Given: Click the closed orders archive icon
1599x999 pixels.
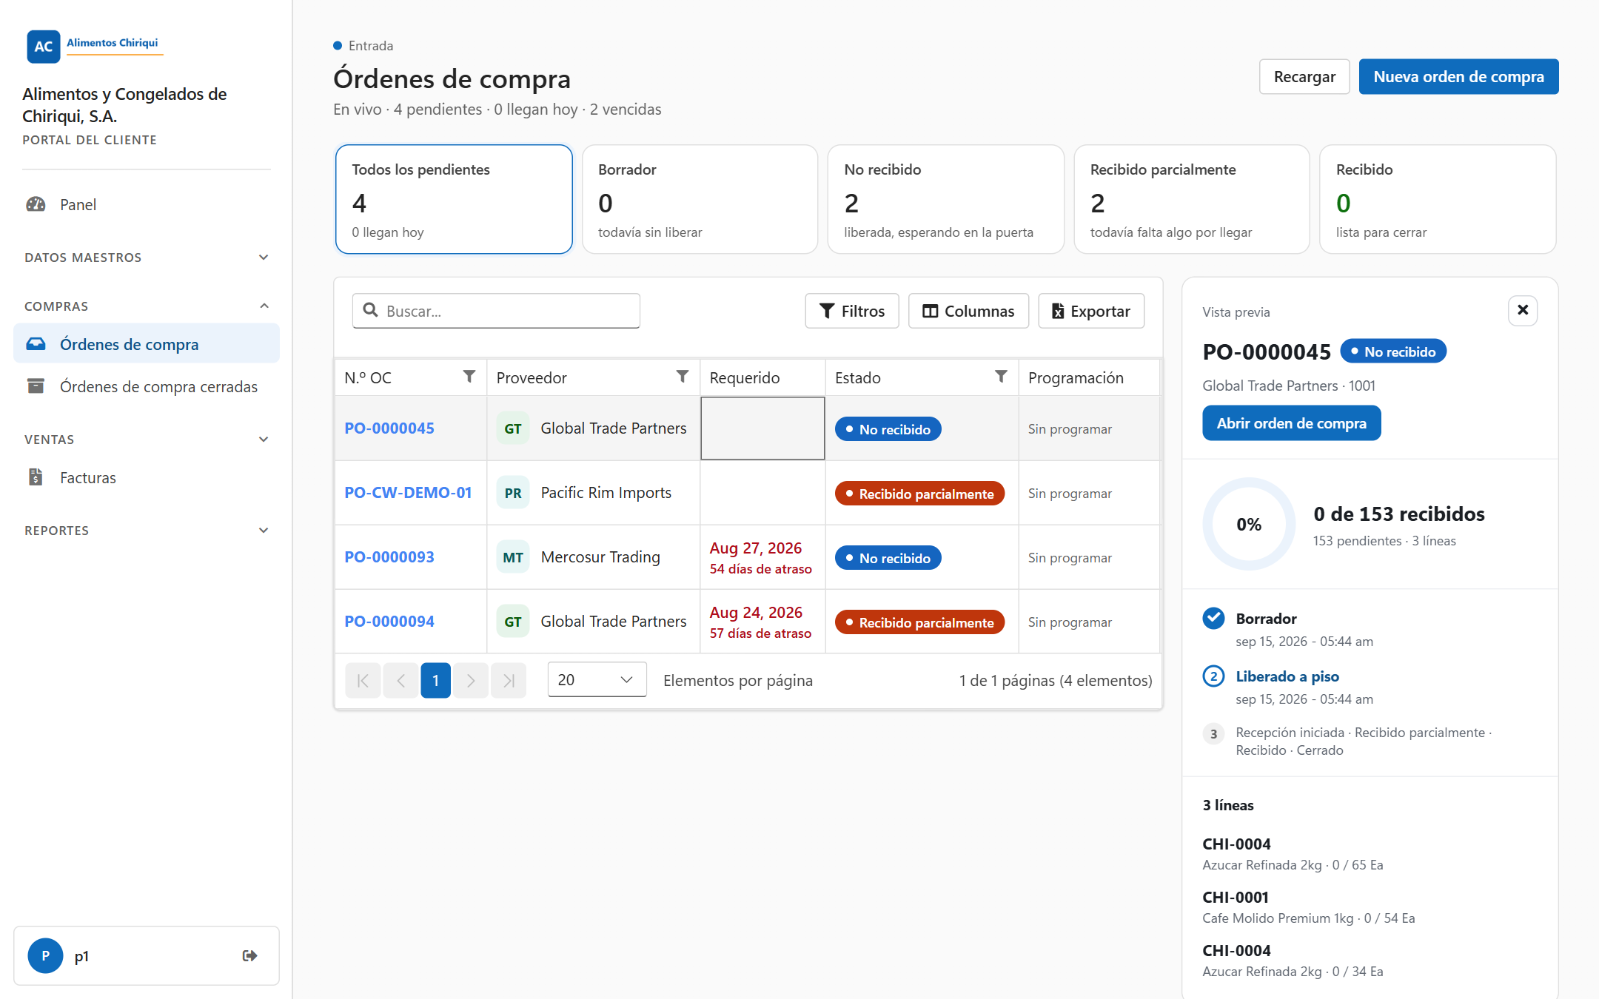Looking at the screenshot, I should pos(36,386).
